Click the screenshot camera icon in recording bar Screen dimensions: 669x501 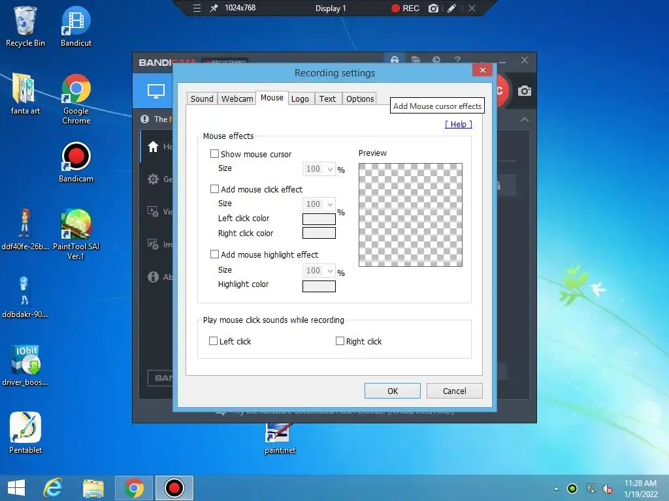(x=433, y=8)
